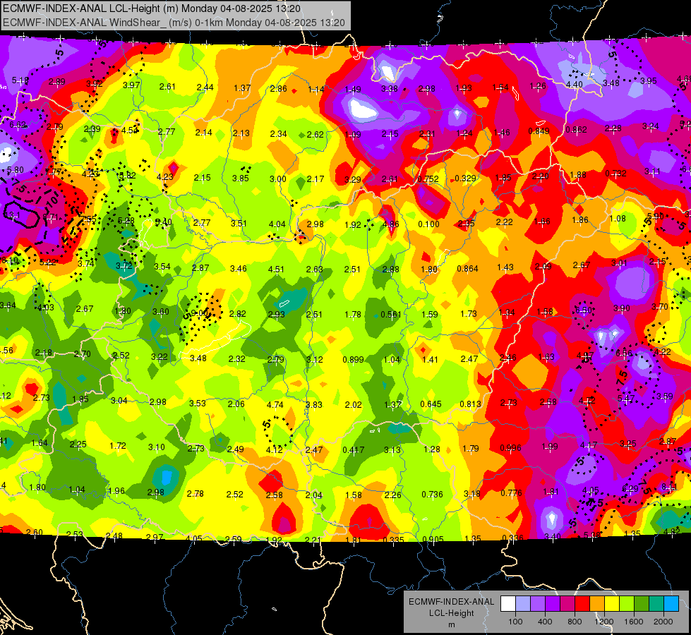Click the wind shear value 0.899

[x=354, y=360]
